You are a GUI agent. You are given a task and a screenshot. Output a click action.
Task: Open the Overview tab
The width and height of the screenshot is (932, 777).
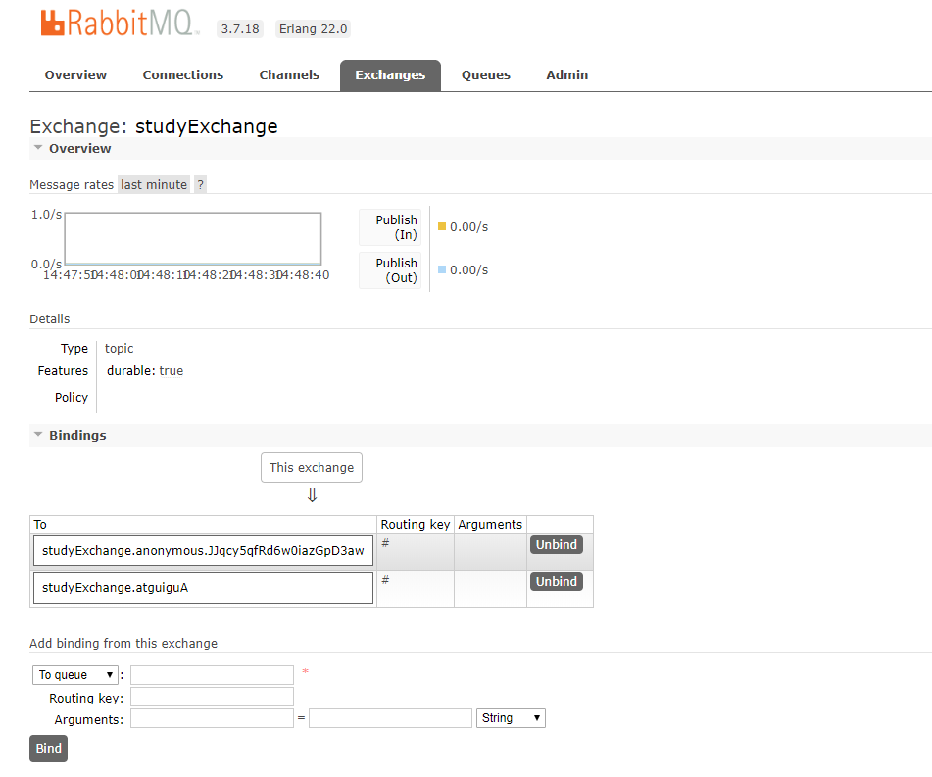75,74
